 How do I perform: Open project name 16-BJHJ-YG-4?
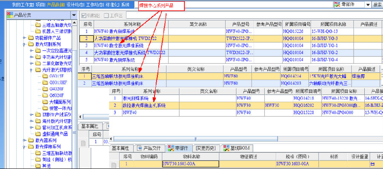(325, 60)
